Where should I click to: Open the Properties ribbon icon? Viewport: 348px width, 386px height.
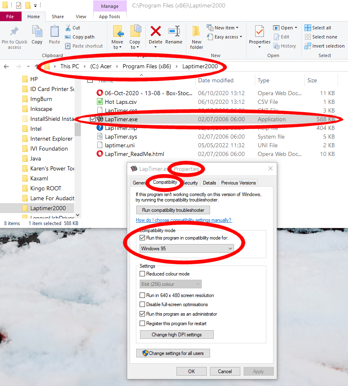click(259, 32)
